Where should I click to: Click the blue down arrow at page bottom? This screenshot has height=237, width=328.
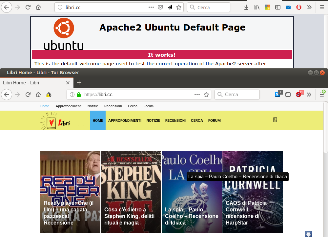click(309, 234)
